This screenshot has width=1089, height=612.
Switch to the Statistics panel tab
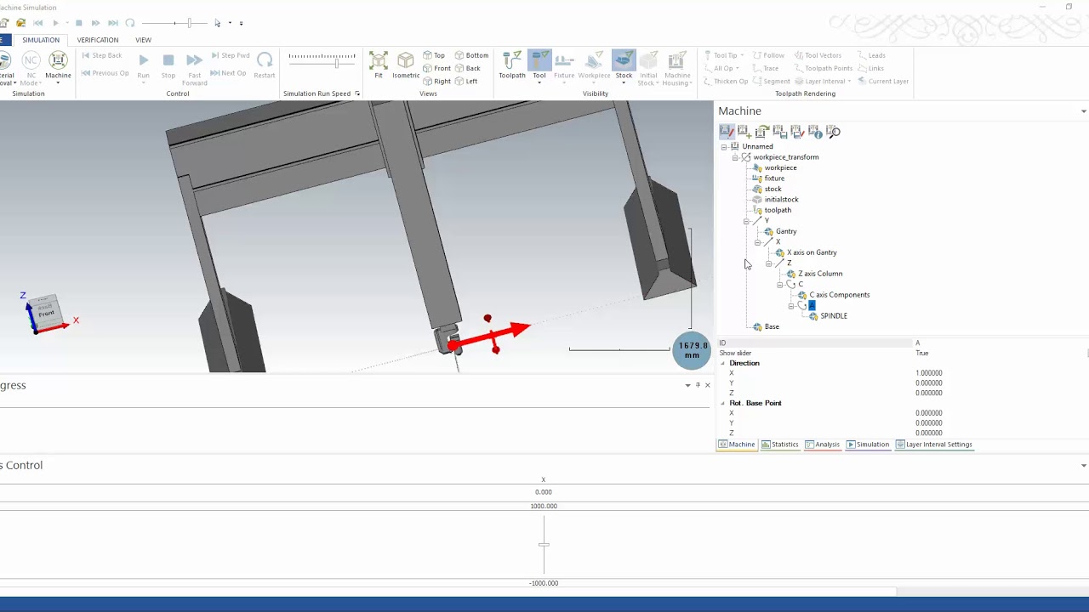tap(779, 445)
